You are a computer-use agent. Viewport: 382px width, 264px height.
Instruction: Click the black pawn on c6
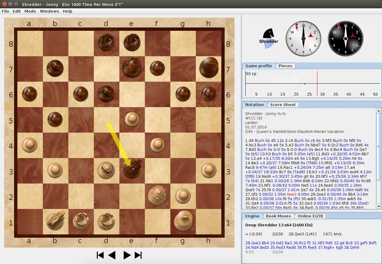click(80, 94)
